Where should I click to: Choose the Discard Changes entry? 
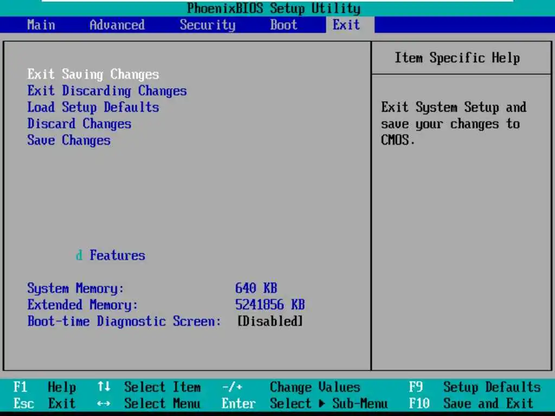point(79,124)
